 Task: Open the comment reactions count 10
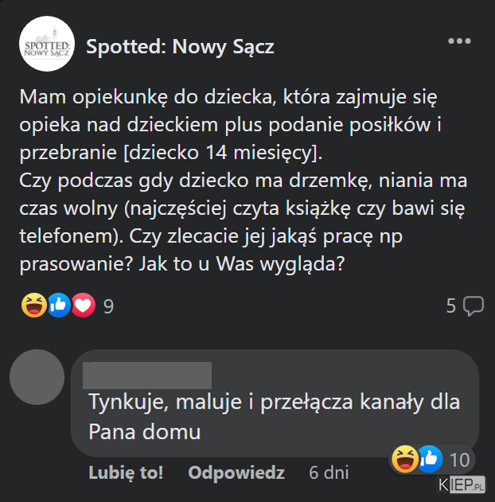click(459, 460)
